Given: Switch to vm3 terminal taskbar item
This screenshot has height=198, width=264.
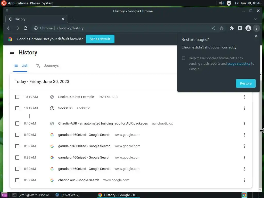Looking at the screenshot, I should [x=32, y=195].
